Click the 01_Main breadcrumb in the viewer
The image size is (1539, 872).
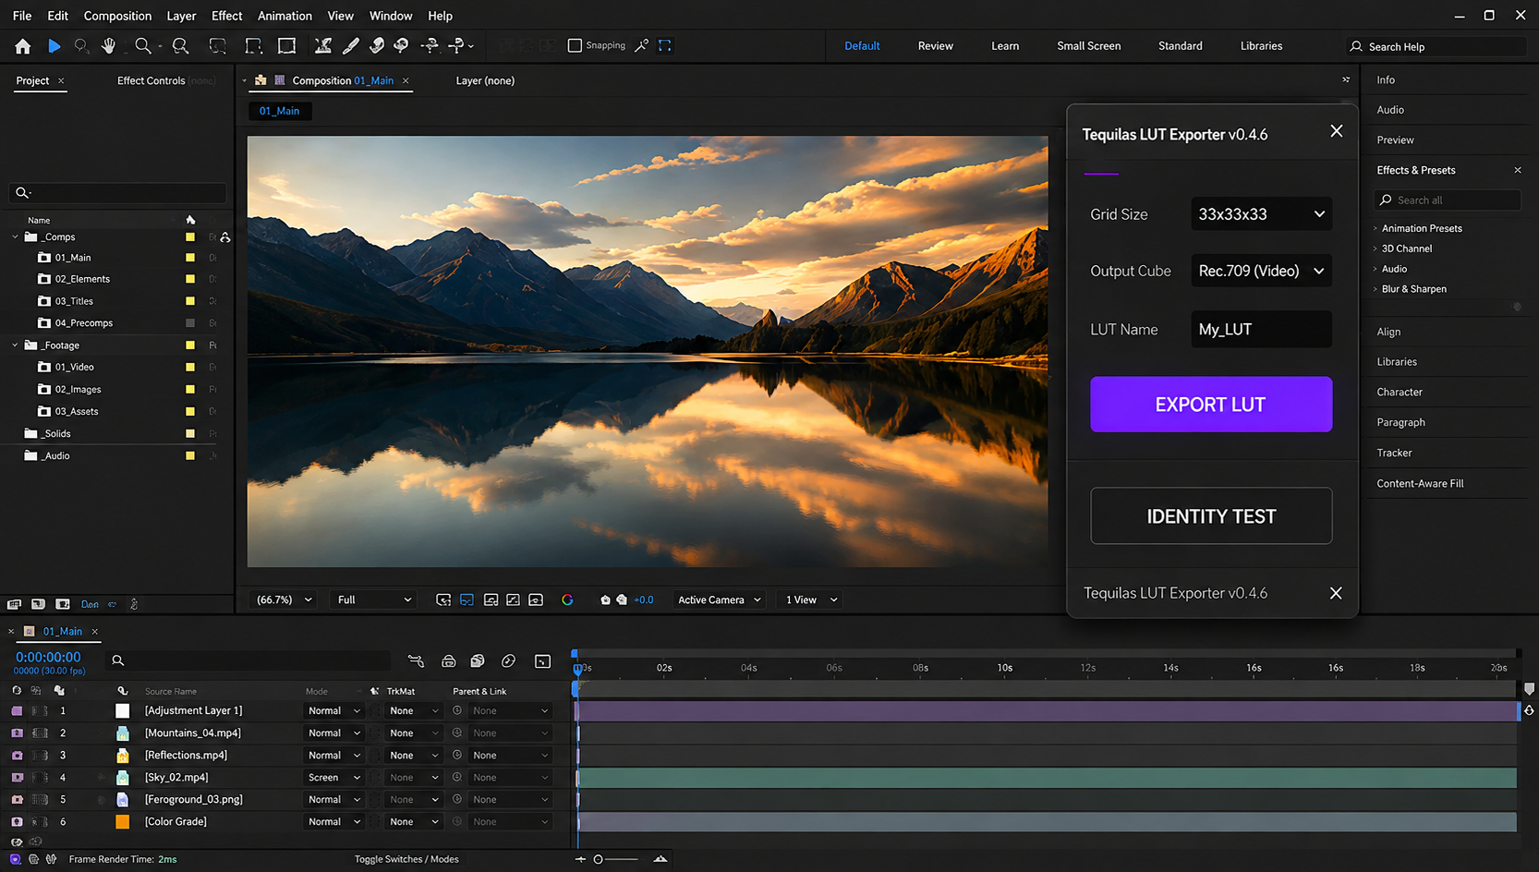click(279, 111)
